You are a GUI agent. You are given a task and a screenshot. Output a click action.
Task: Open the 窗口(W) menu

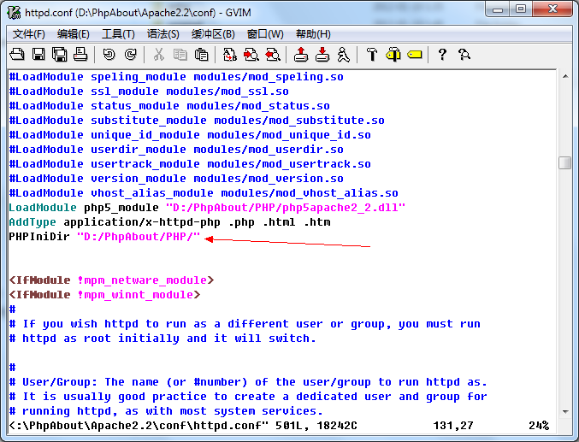pyautogui.click(x=264, y=34)
